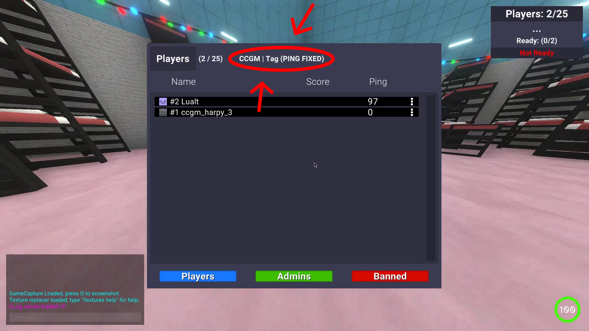Expand the options menu for ccgm_harpy_3
This screenshot has height=331, width=589.
point(412,112)
